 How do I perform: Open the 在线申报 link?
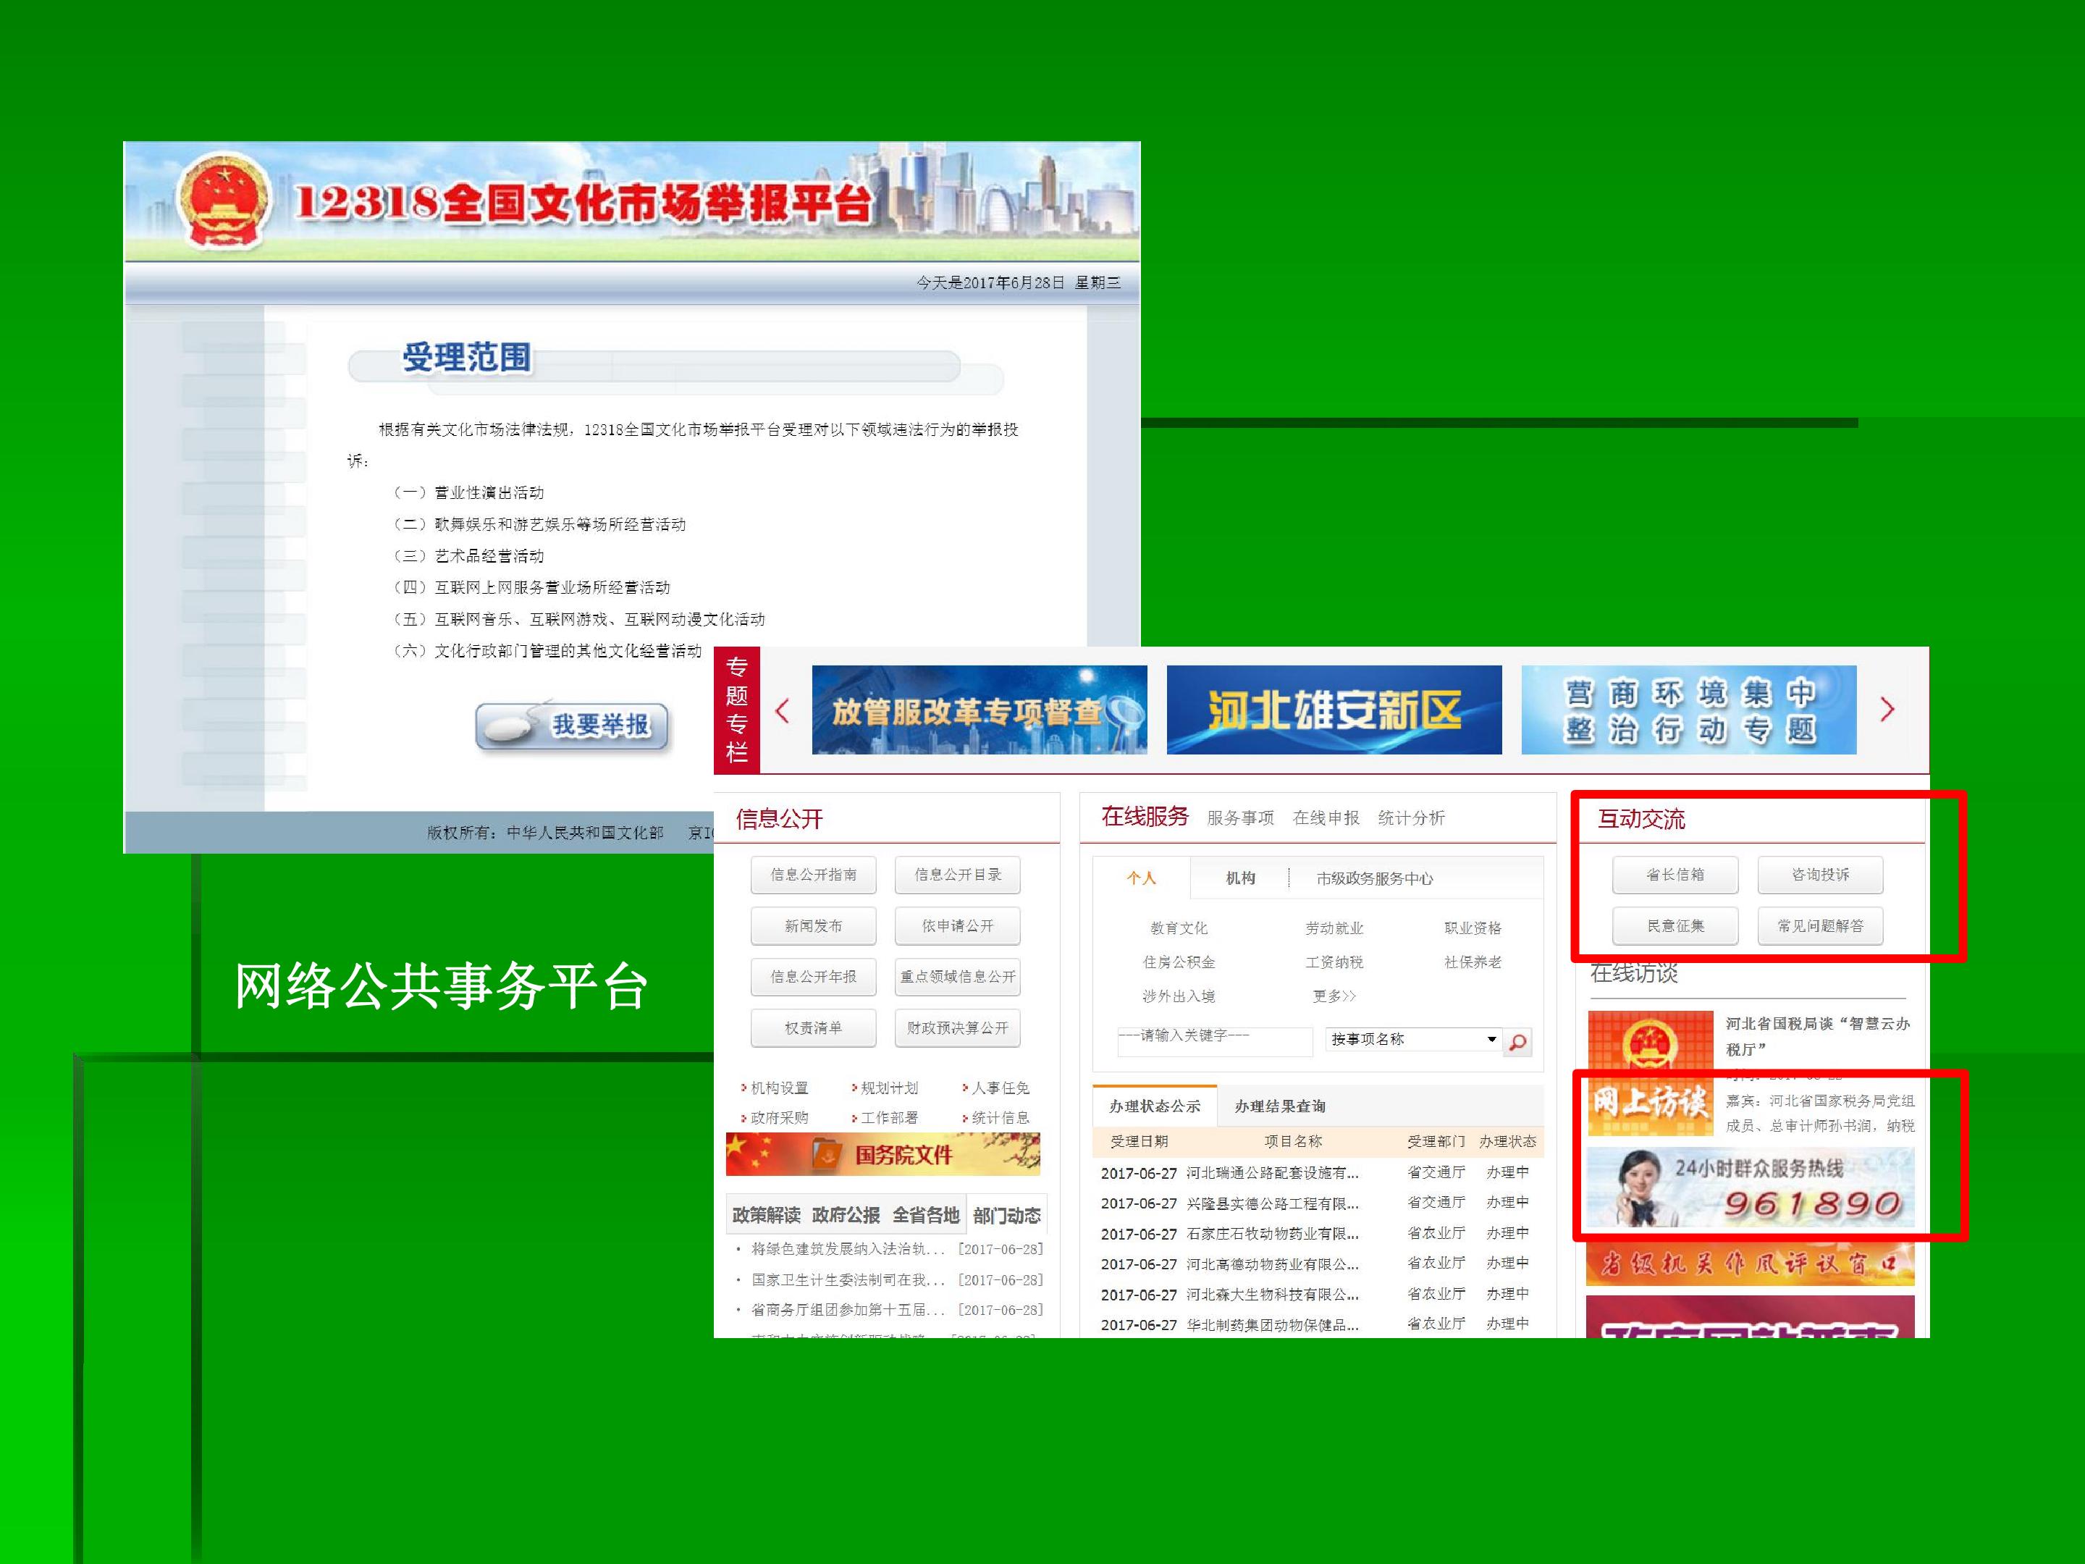[1326, 817]
